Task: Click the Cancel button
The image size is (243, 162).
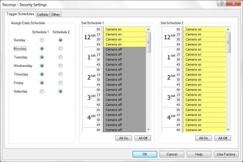Action: pyautogui.click(x=172, y=154)
